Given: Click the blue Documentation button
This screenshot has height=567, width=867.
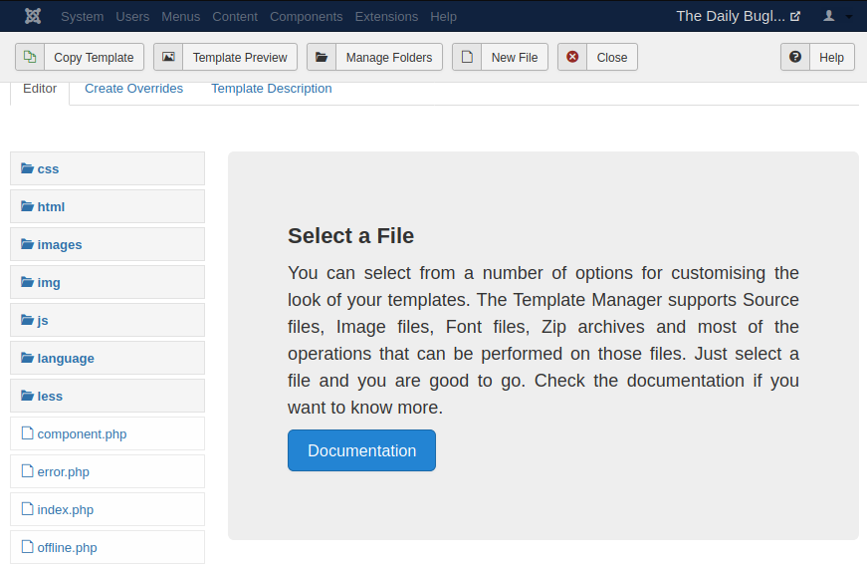Looking at the screenshot, I should point(361,450).
